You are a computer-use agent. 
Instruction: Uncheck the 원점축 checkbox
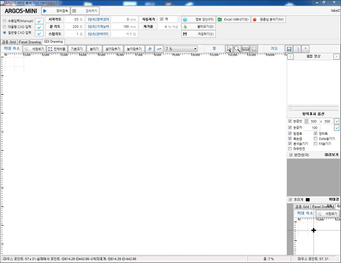pos(290,133)
